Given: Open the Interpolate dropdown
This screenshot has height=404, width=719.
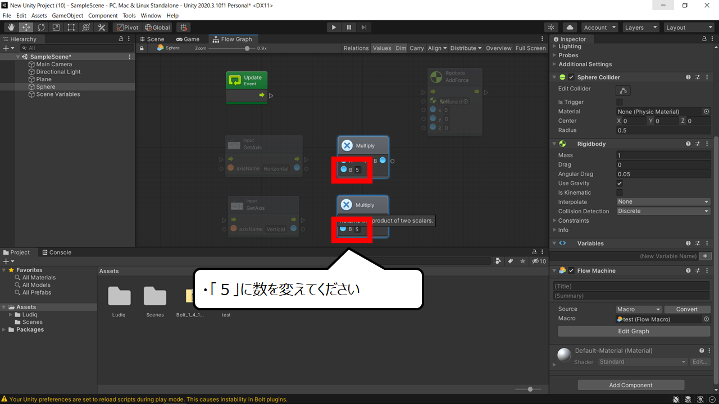Looking at the screenshot, I should 663,202.
